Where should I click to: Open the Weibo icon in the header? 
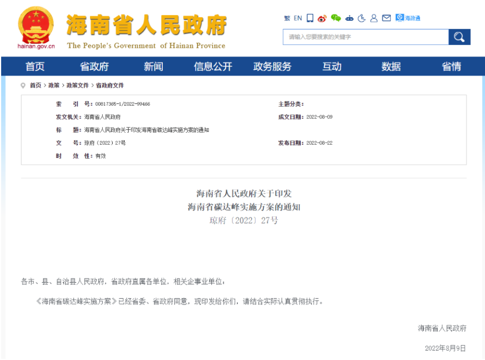322,18
